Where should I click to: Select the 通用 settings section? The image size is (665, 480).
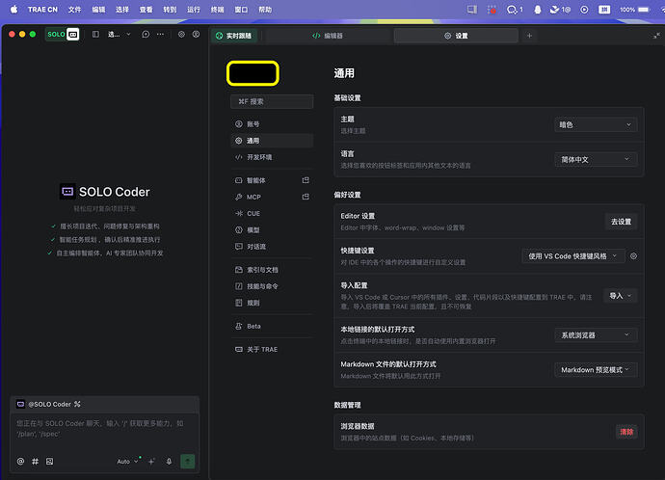pos(272,141)
